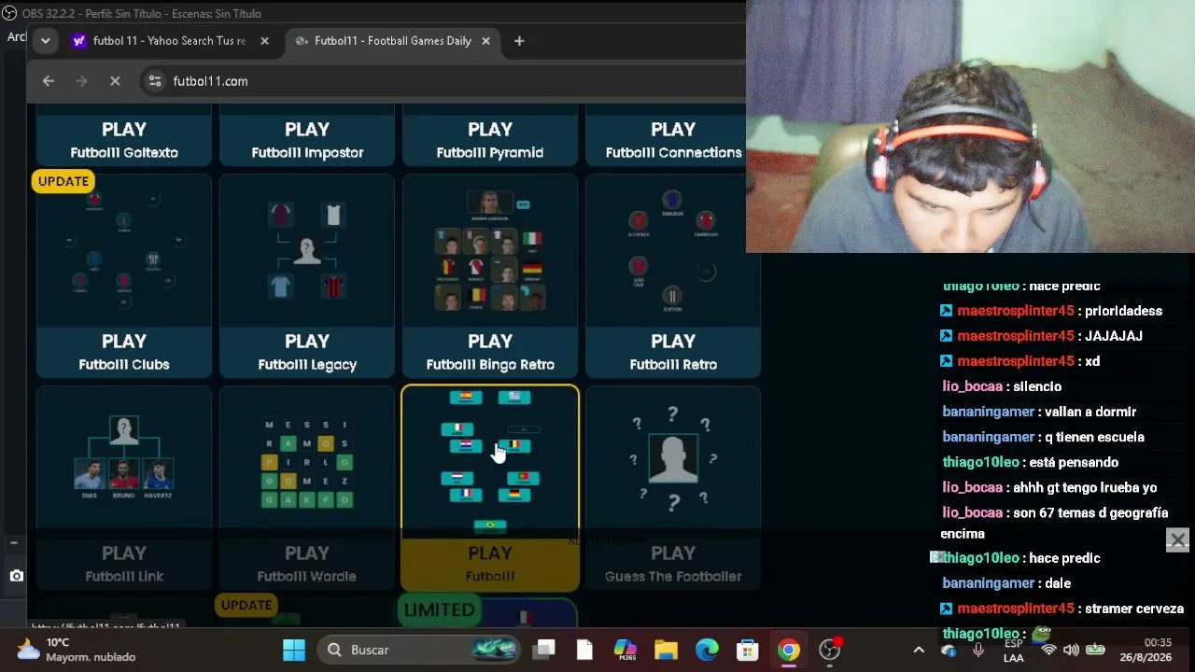Open the Windows Start menu

pos(294,650)
